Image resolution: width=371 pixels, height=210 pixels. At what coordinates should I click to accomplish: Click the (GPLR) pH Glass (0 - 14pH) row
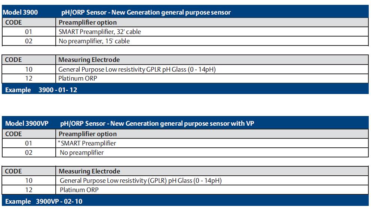pyautogui.click(x=185, y=181)
